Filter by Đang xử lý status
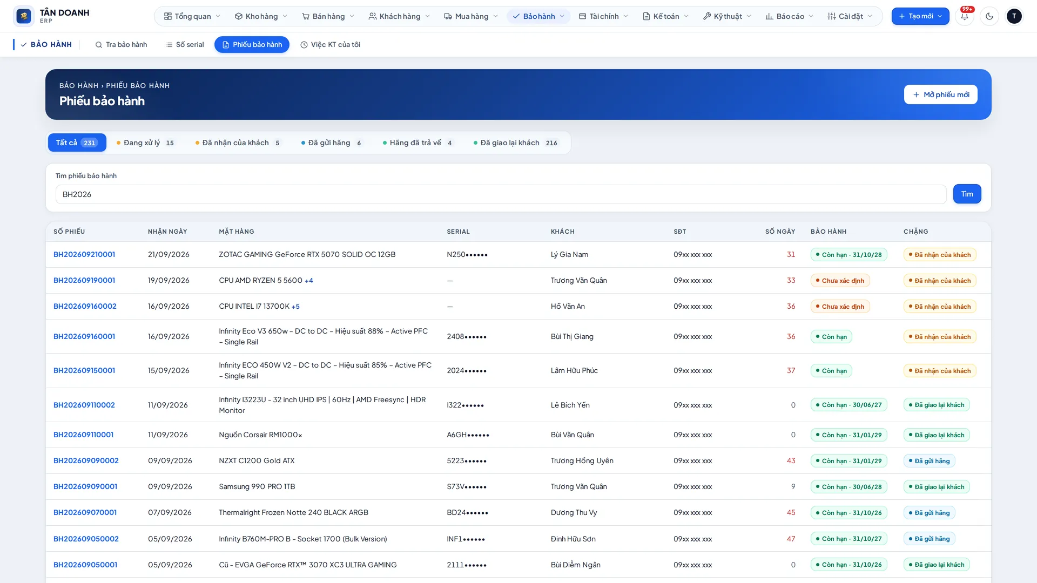1037x583 pixels. click(x=145, y=143)
